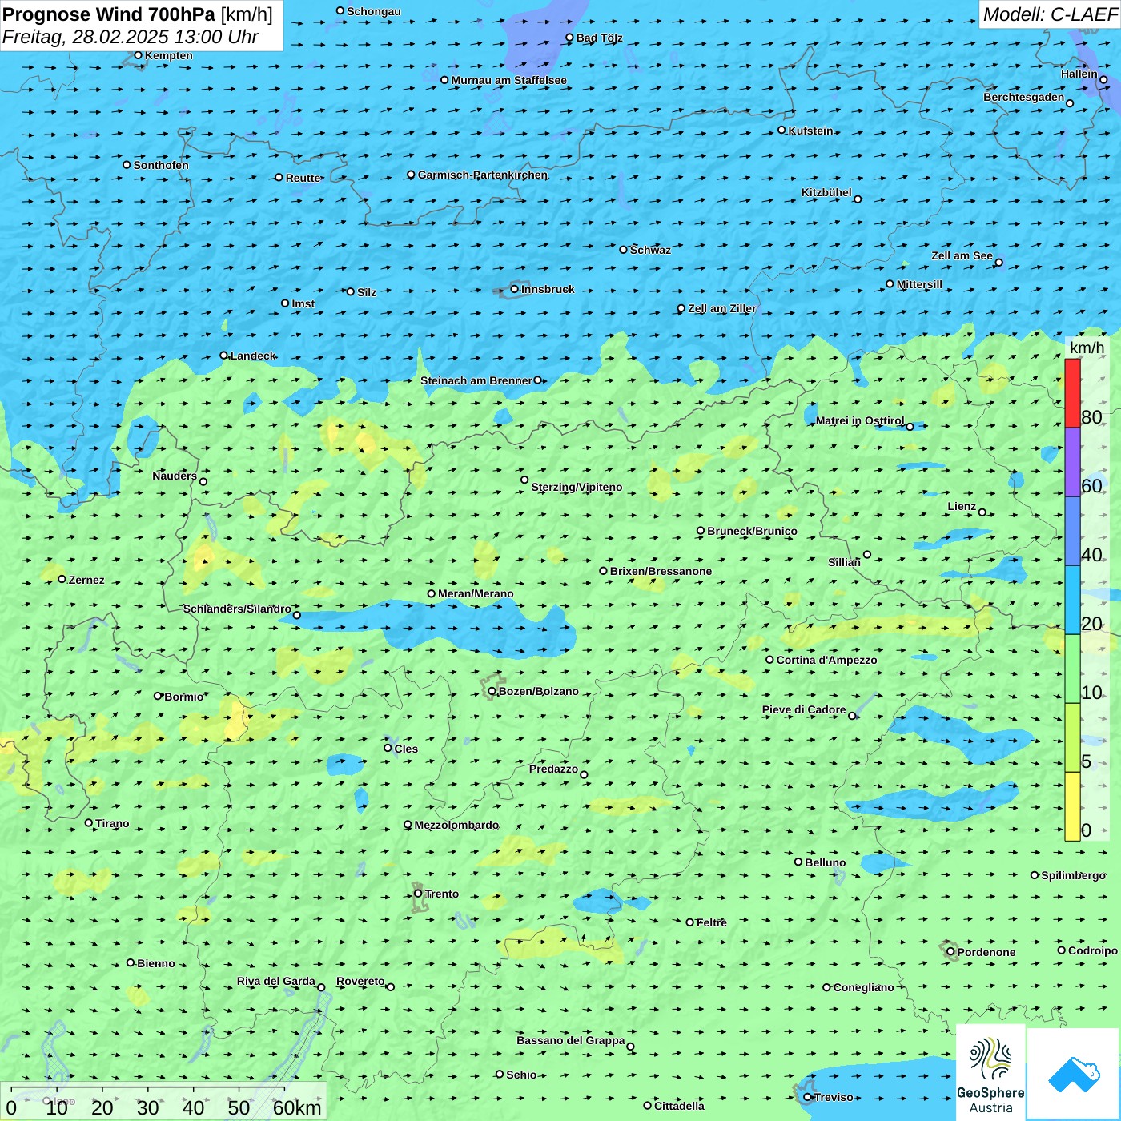
Task: Click the 'Mezzolombardo' label
Action: [456, 825]
